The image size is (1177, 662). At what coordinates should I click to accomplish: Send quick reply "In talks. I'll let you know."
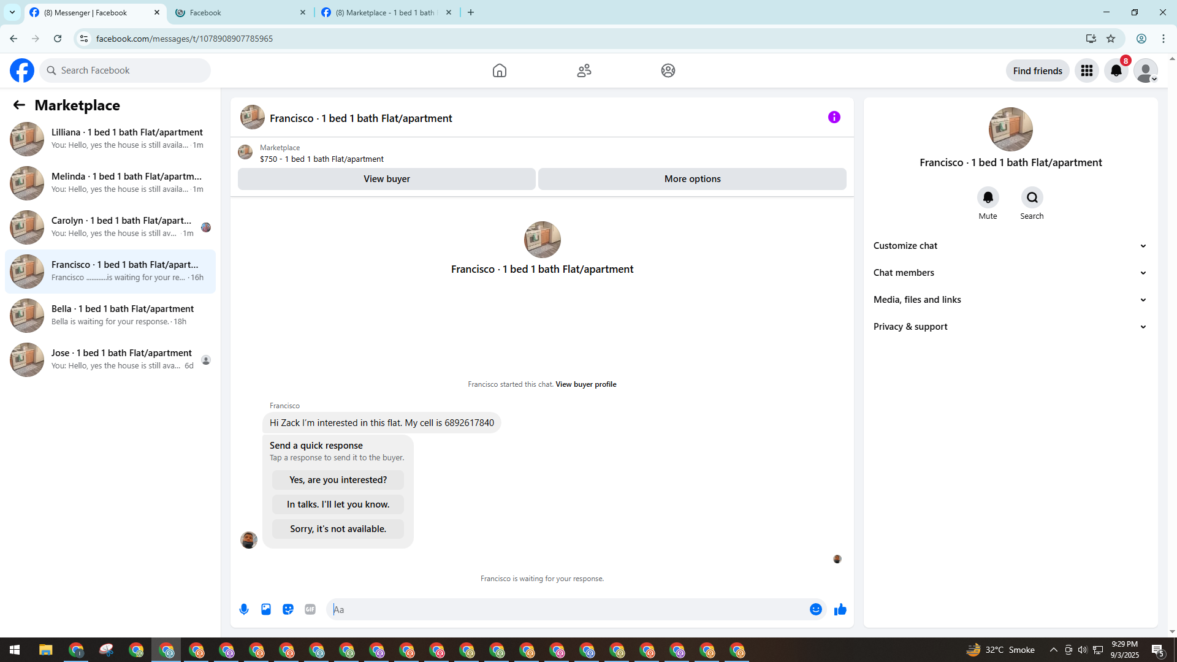338,504
